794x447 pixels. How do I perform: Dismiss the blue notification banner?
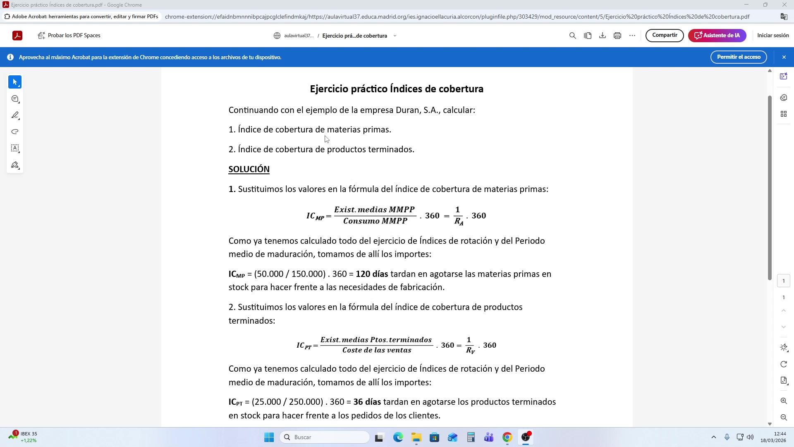tap(784, 57)
